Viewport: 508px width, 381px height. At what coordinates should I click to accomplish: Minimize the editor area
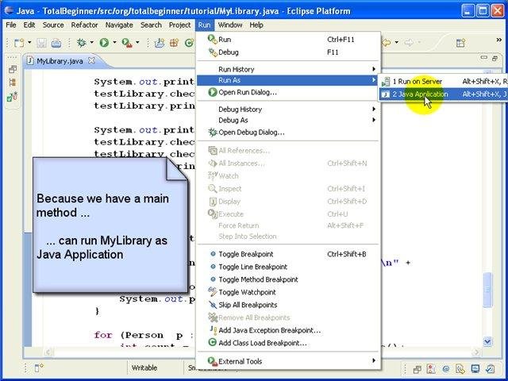click(483, 58)
